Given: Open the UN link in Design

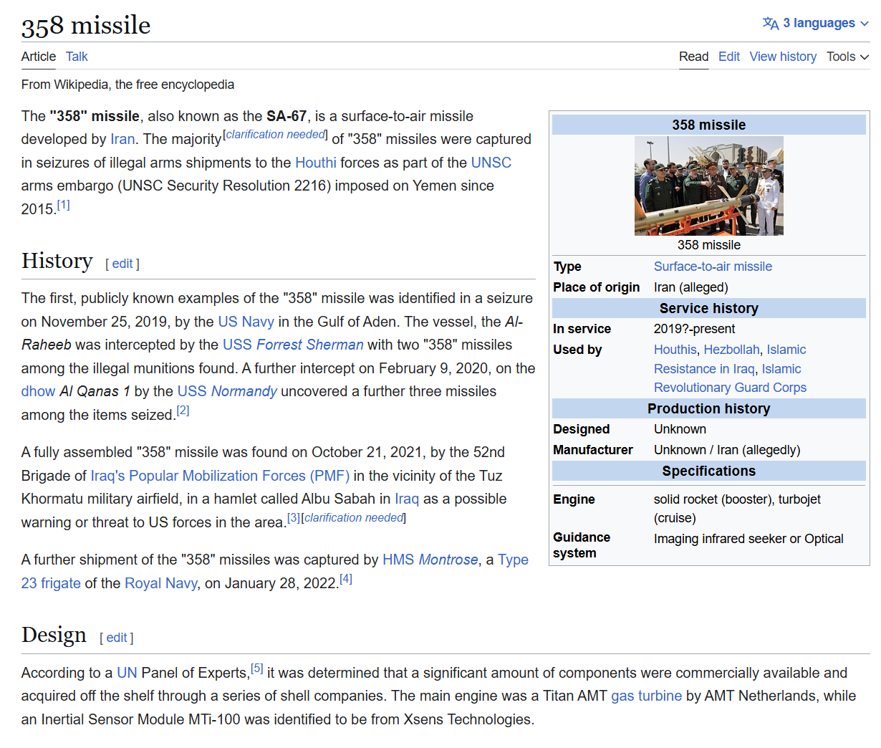Looking at the screenshot, I should (127, 673).
